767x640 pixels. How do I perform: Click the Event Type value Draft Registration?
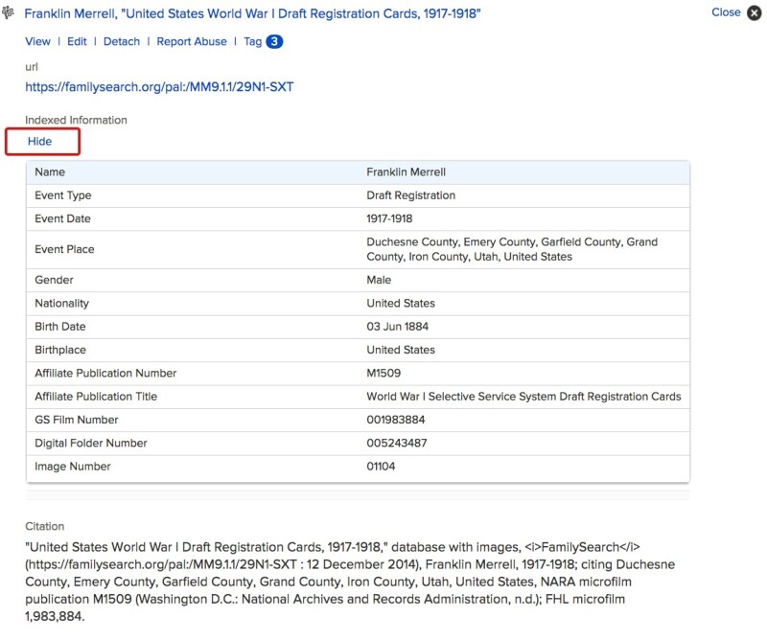pyautogui.click(x=411, y=195)
